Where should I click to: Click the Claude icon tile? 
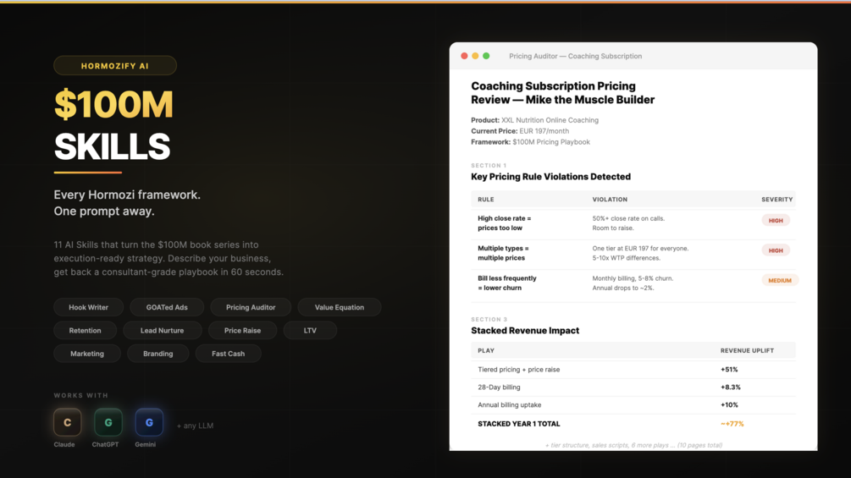pos(68,422)
